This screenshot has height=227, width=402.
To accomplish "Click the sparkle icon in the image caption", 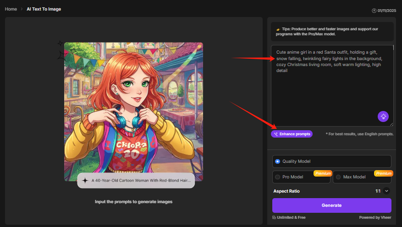I will pyautogui.click(x=85, y=181).
